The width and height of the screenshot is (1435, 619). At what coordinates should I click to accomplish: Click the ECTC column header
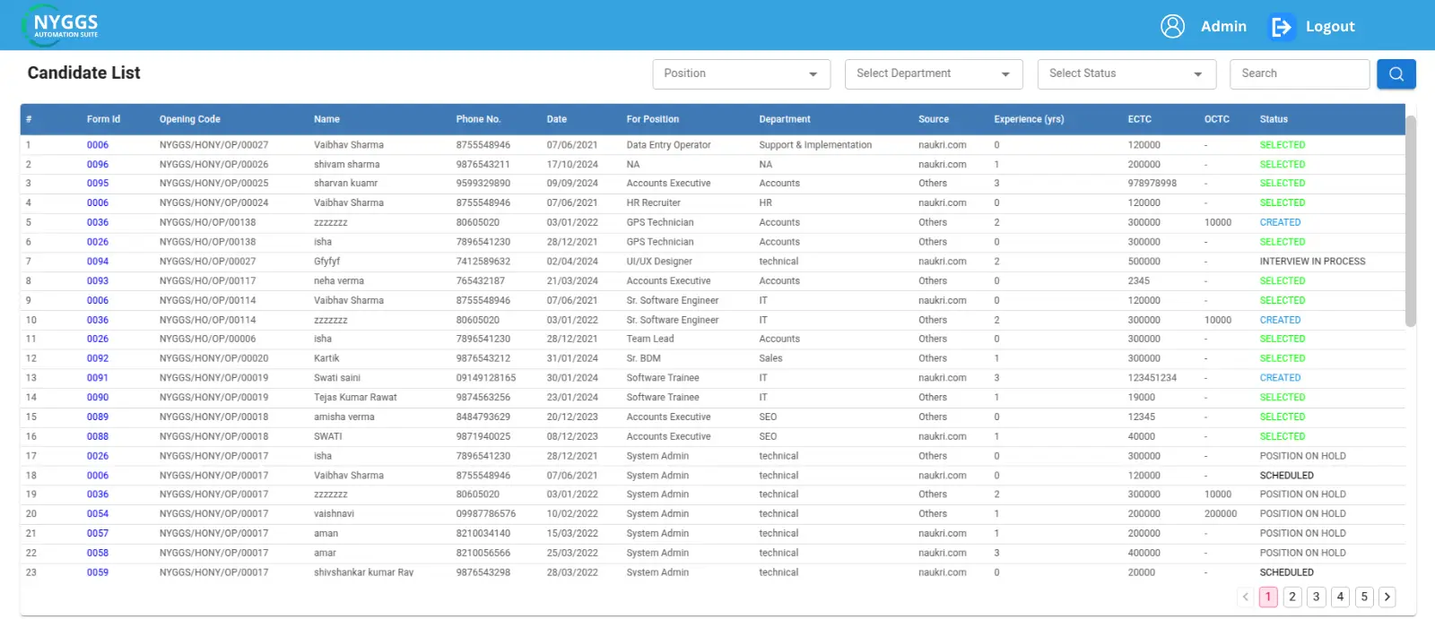[1140, 119]
